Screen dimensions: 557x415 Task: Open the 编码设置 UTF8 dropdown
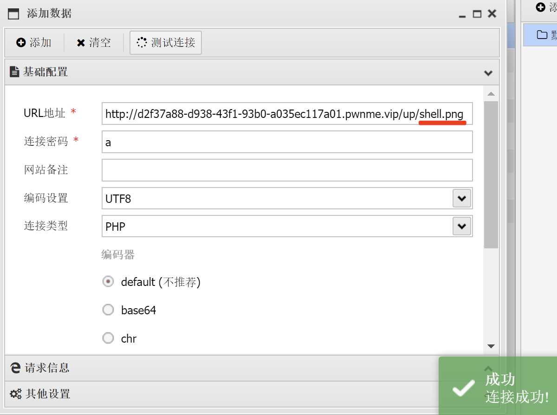pos(461,198)
